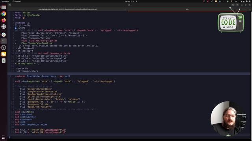Image resolution: width=252 pixels, height=141 pixels.
Task: Click the 'preservim/nerdtree' Plug line
Action: click(36, 89)
